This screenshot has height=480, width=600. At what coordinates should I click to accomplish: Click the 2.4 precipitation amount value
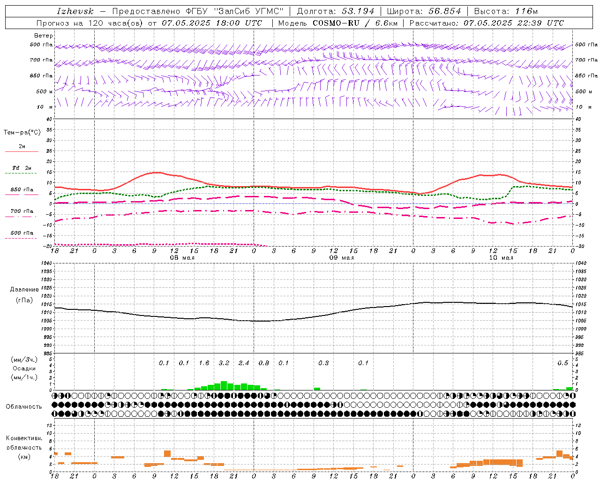[x=244, y=363]
